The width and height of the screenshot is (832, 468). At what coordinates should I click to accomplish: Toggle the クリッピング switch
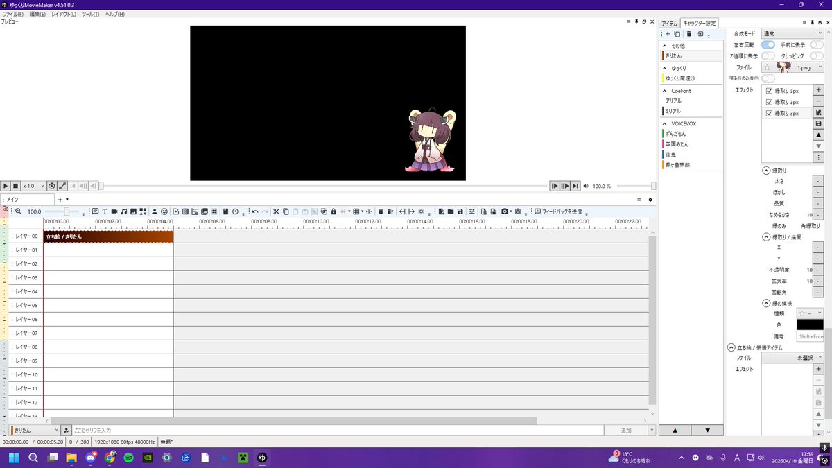pos(817,55)
